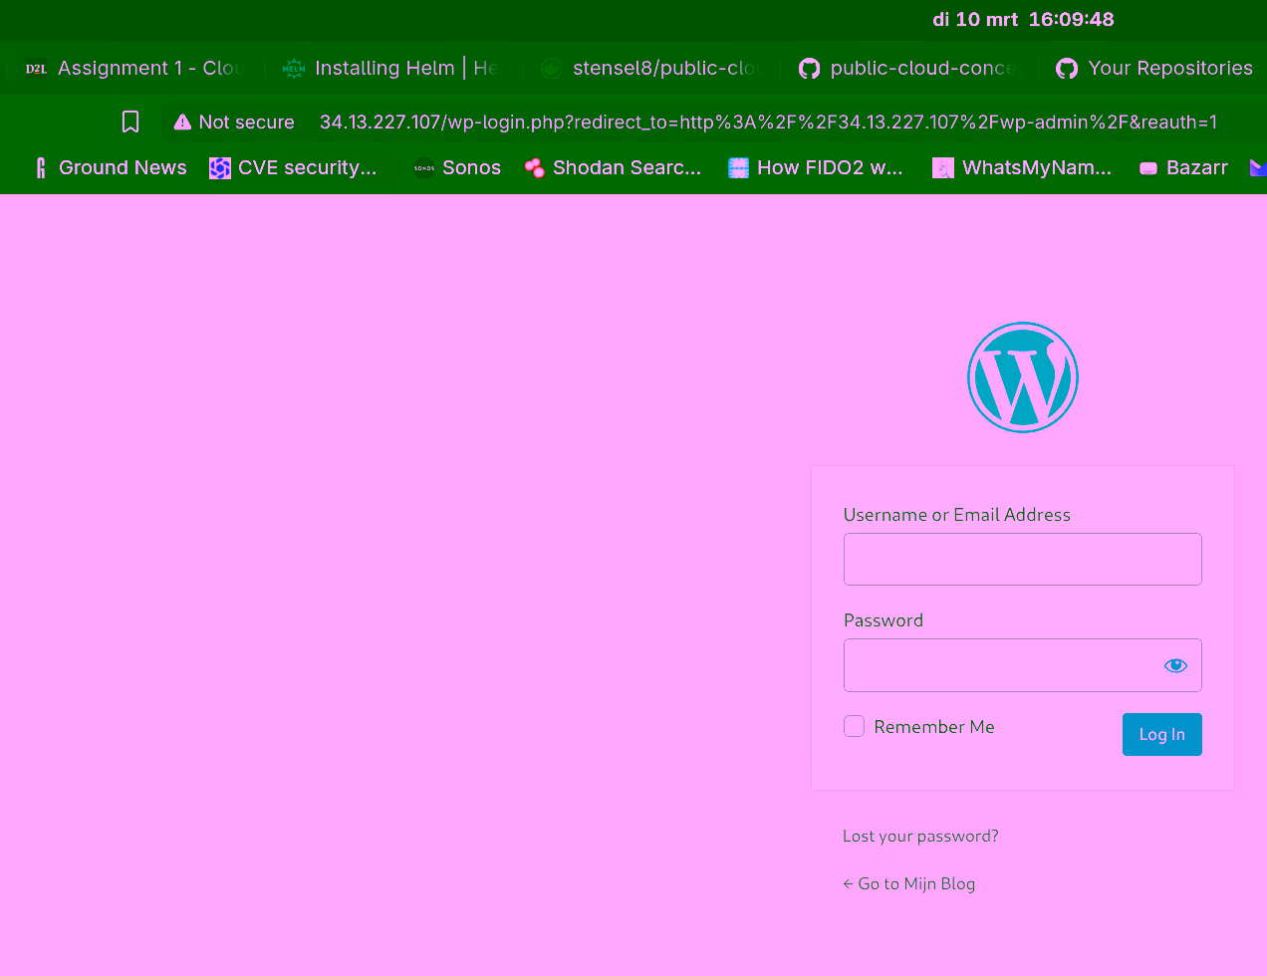Enable the Remember Me checkbox
Image resolution: width=1267 pixels, height=976 pixels.
click(x=854, y=726)
